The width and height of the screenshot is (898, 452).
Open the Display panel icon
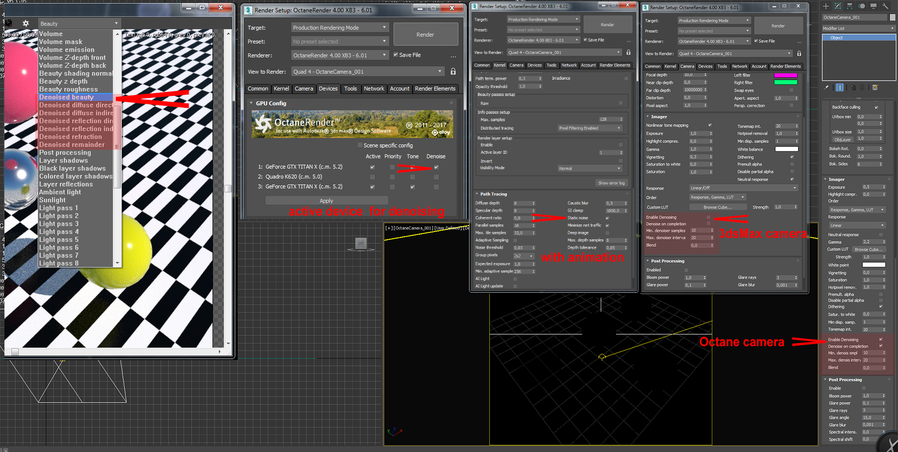pos(873,6)
